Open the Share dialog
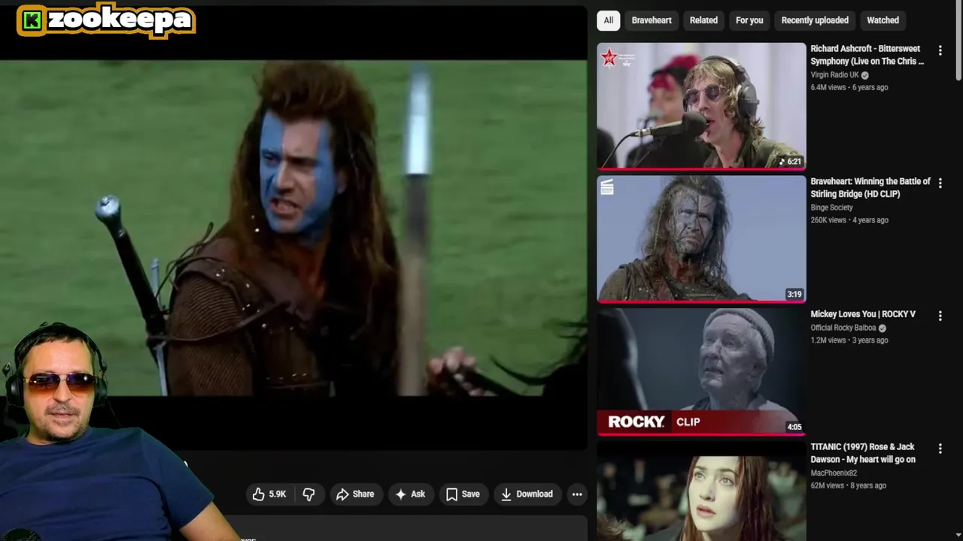The image size is (963, 541). (355, 494)
